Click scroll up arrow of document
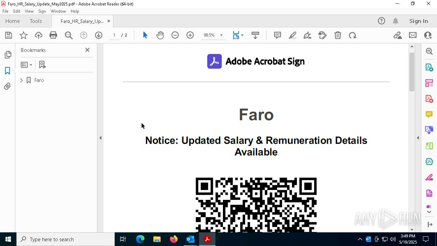Viewport: 437px width, 246px height. (x=412, y=46)
